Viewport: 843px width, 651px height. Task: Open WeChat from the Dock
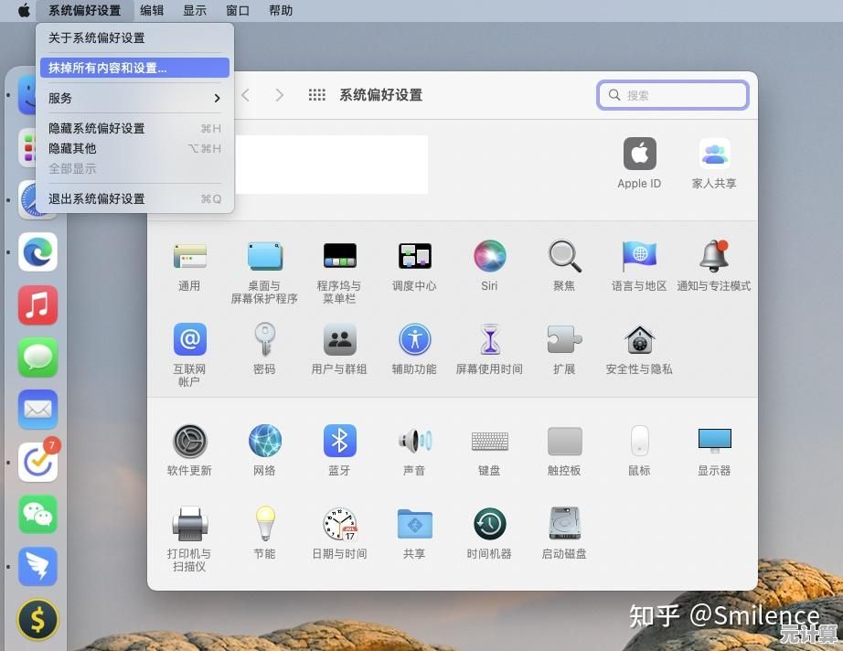coord(37,516)
